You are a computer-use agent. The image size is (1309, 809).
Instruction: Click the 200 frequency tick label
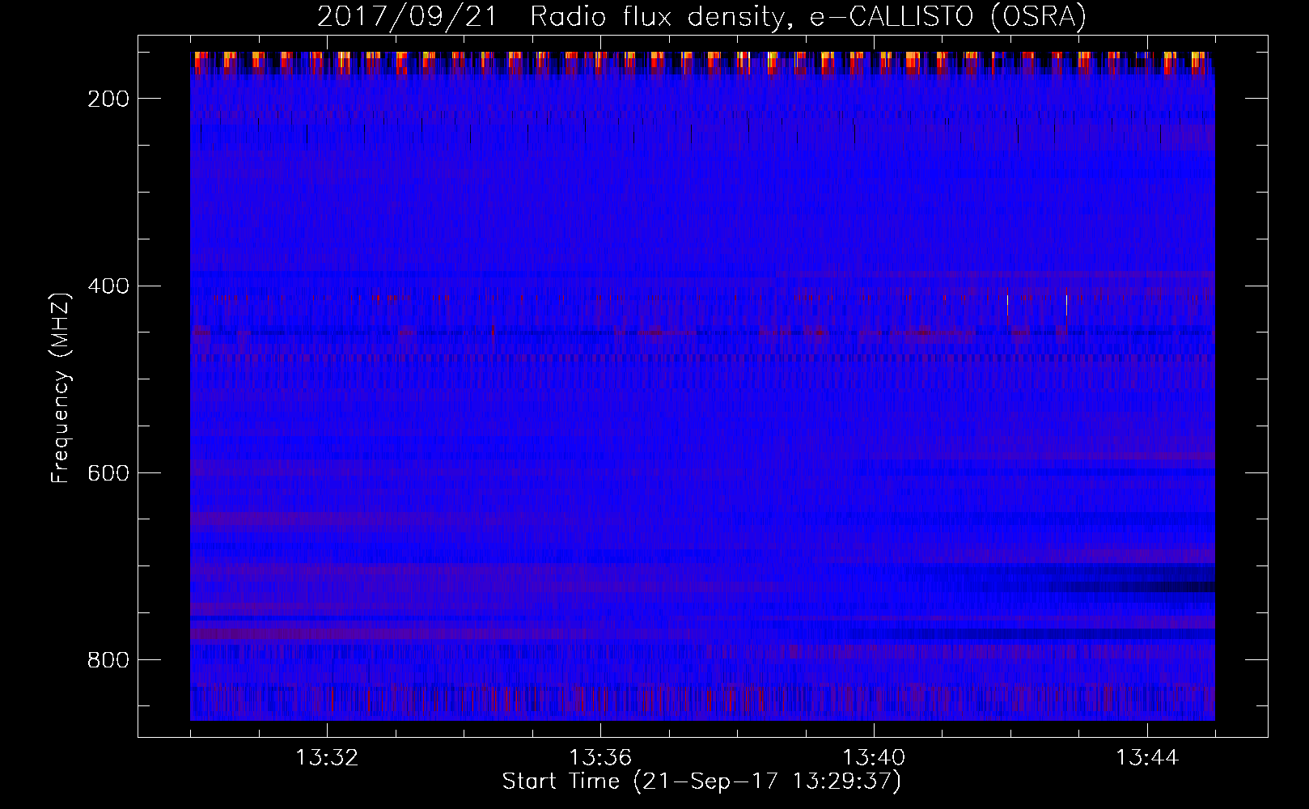[x=108, y=99]
